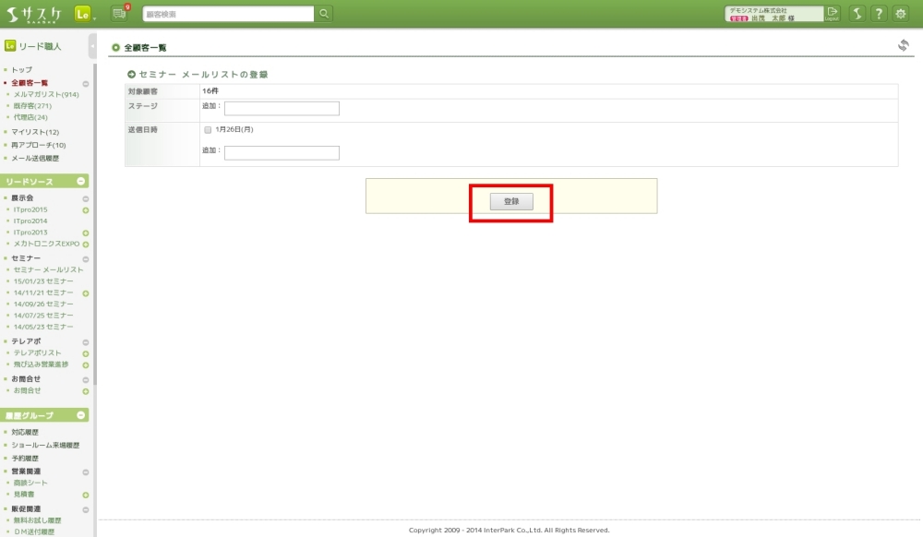Open マイリスト(12) in sidebar
This screenshot has height=537, width=923.
tap(35, 132)
